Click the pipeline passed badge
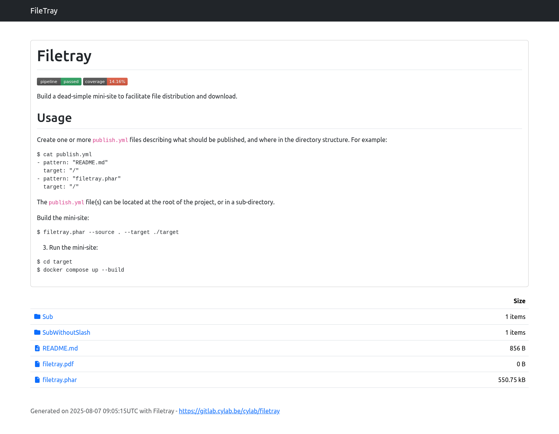Viewport: 559px width, 434px height. pos(59,82)
